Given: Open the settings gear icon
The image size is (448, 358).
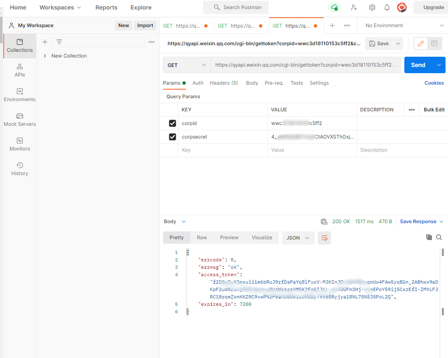Looking at the screenshot, I should coord(372,7).
